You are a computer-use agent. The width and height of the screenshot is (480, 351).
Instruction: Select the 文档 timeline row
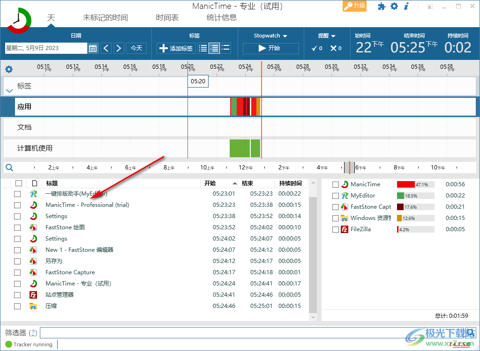point(240,127)
